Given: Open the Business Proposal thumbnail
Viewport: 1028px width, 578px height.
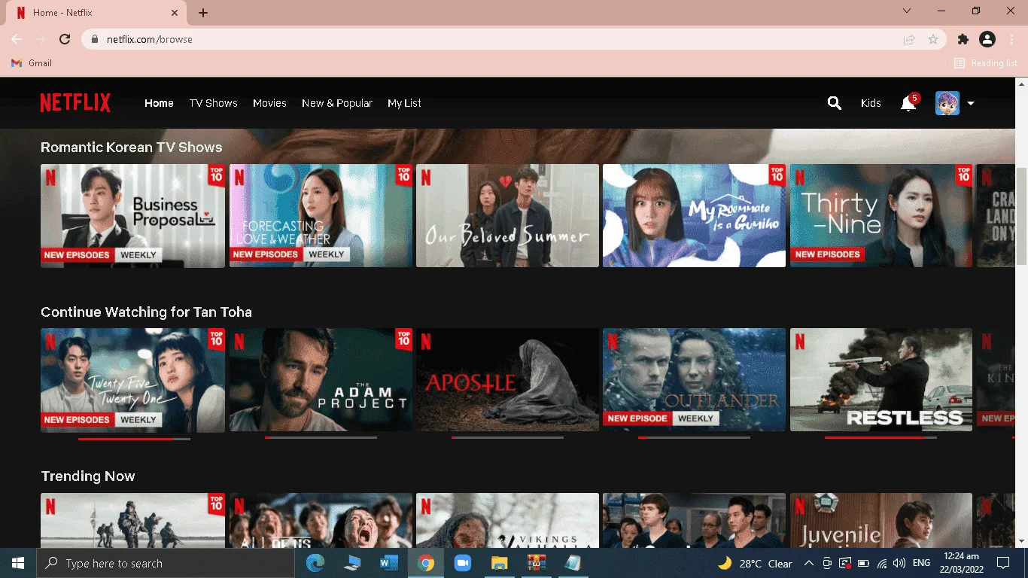Looking at the screenshot, I should point(132,216).
